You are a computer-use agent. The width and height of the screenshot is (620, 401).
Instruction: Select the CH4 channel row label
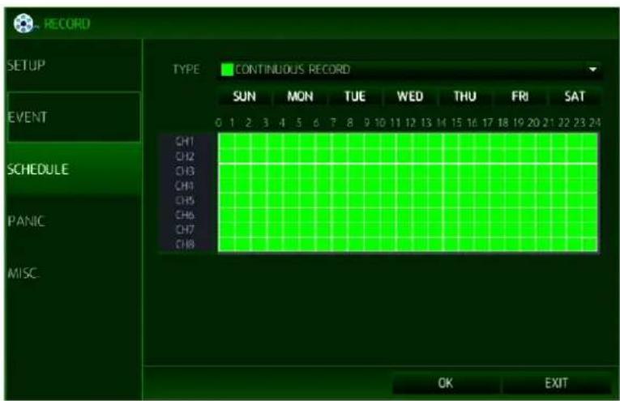coord(185,186)
